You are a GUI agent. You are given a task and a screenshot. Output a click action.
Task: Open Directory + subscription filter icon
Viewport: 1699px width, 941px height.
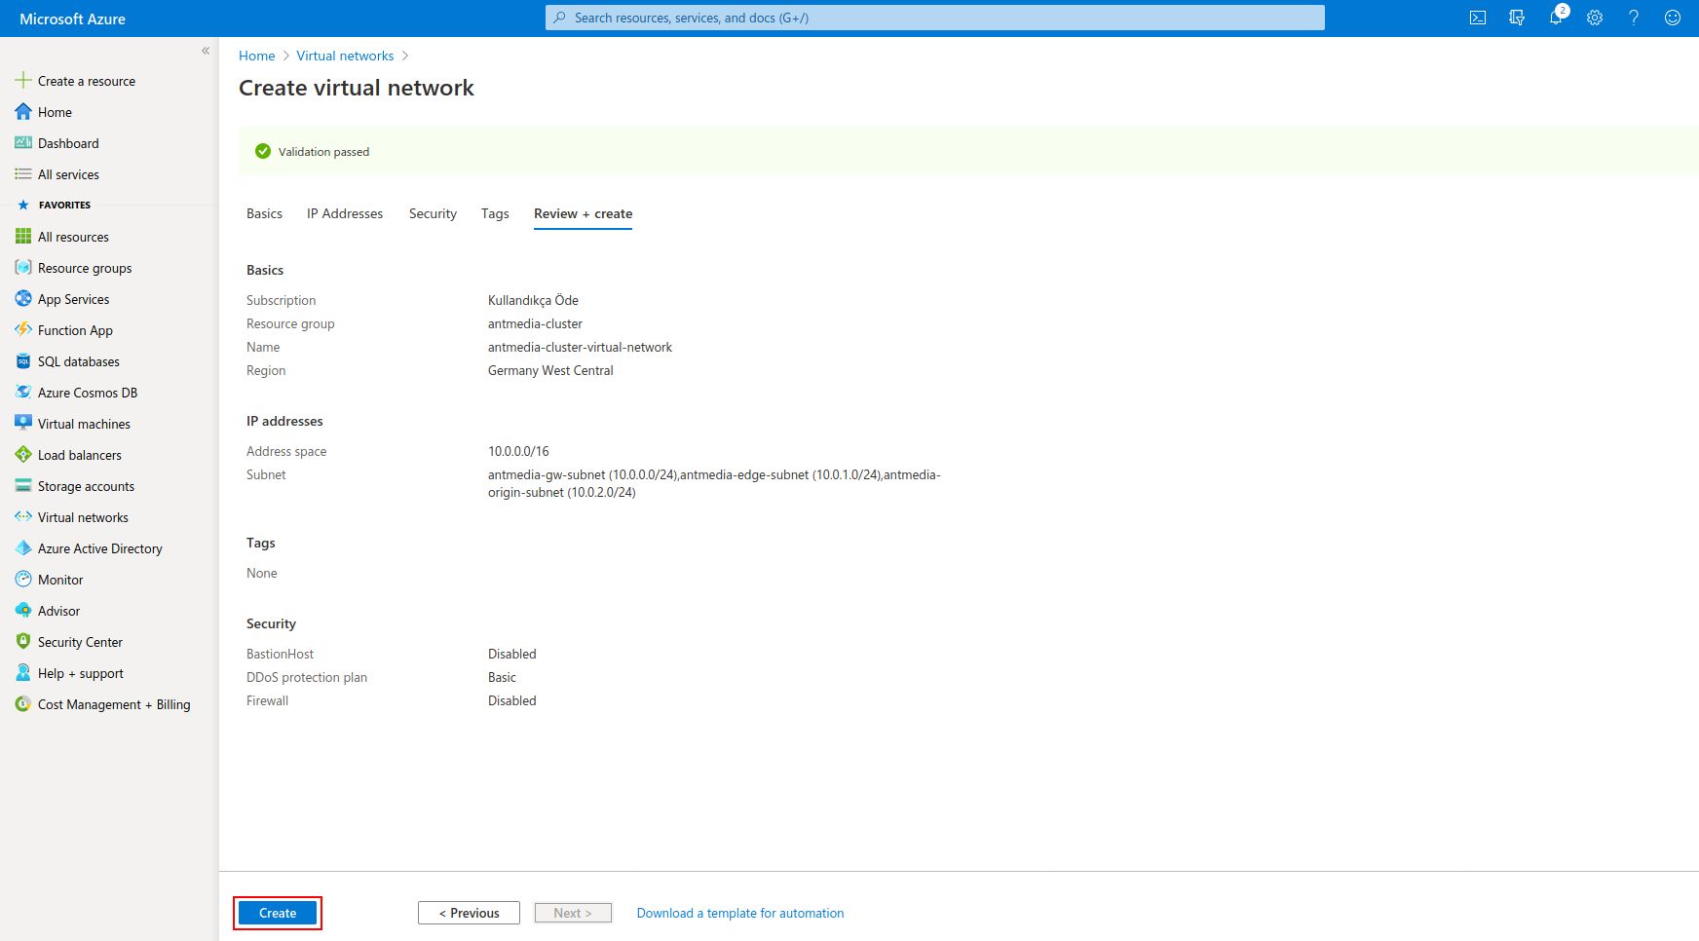click(1517, 18)
